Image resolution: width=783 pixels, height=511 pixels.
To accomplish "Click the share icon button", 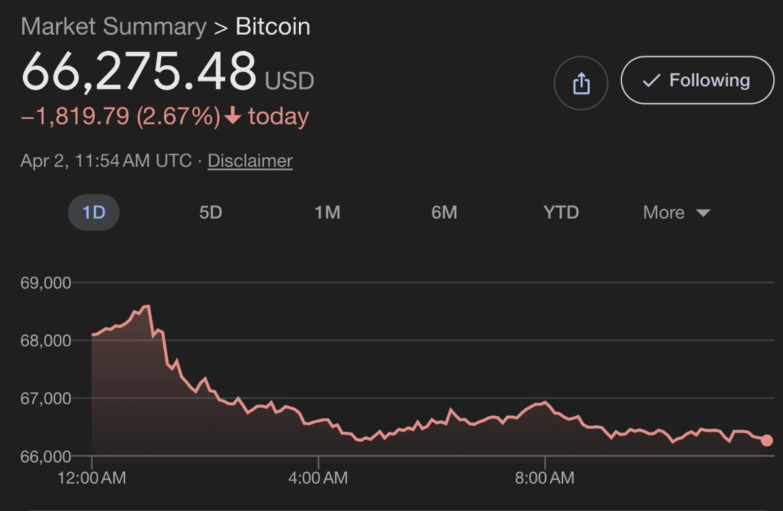I will click(x=581, y=83).
